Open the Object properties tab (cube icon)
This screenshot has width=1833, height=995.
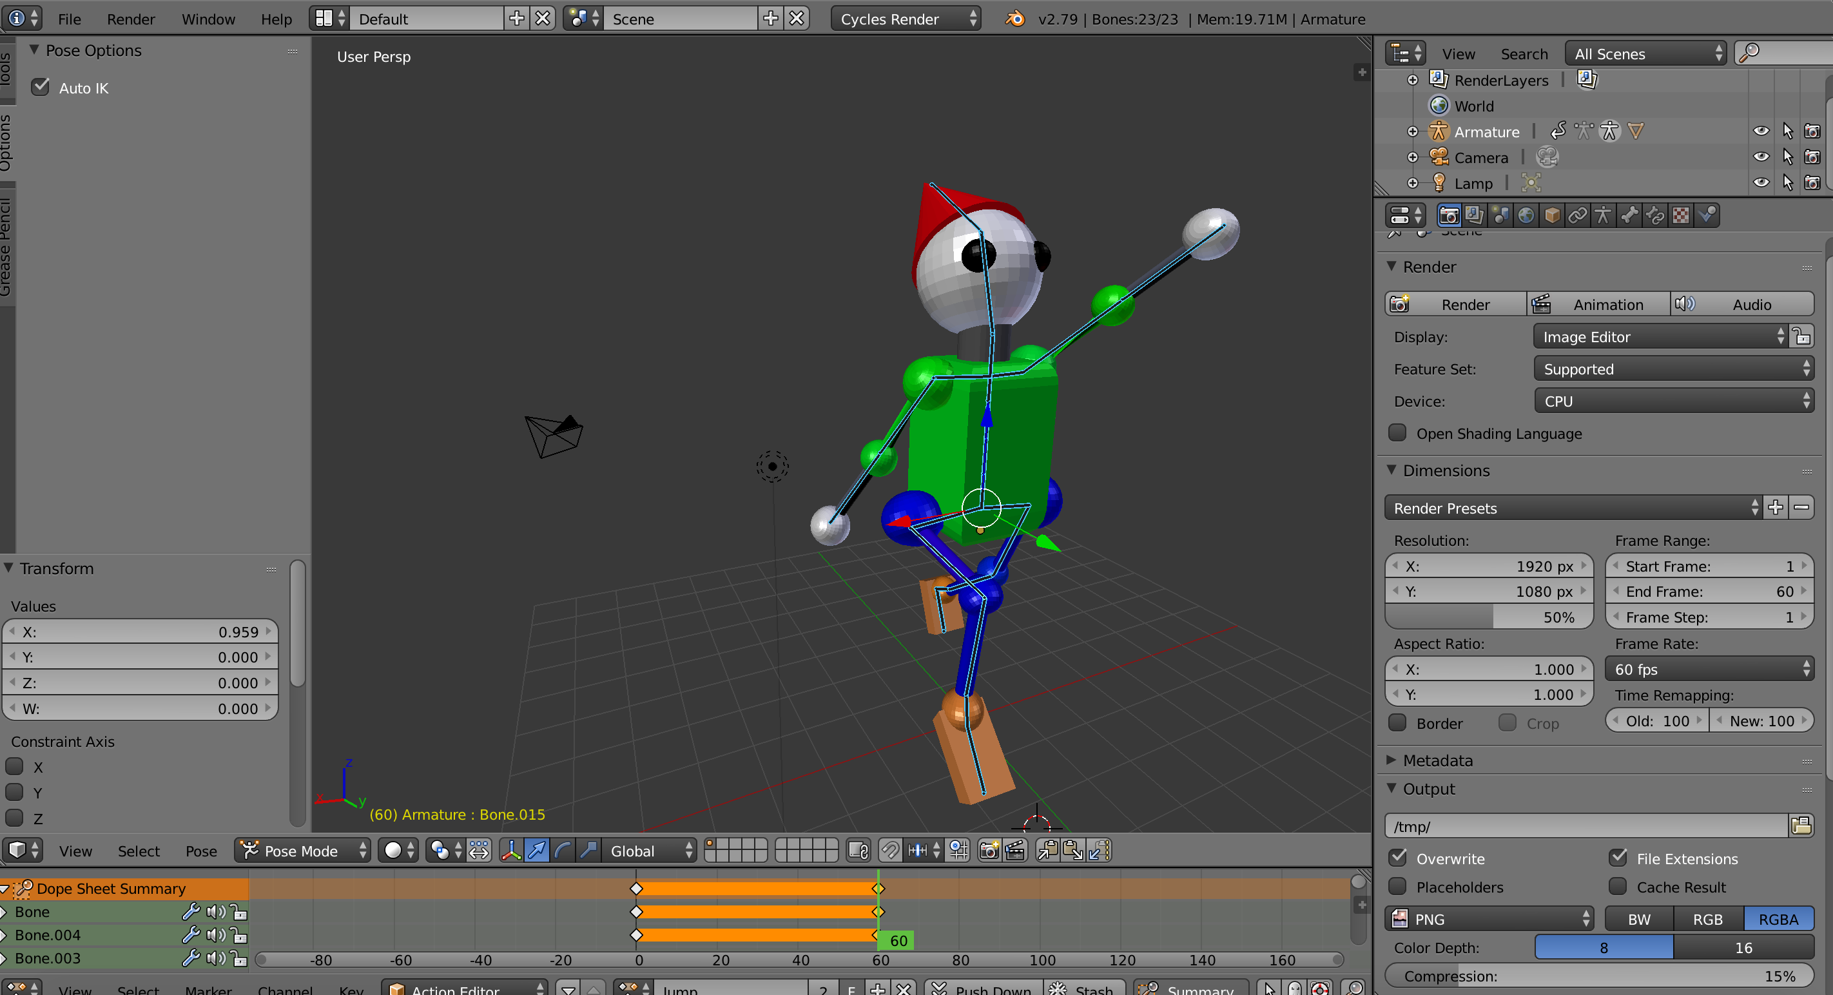(1552, 215)
